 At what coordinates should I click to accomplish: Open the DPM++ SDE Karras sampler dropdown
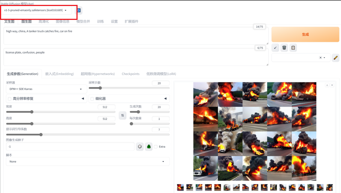pyautogui.click(x=46, y=89)
